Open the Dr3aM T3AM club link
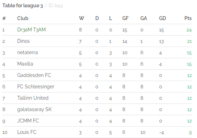 31,30
